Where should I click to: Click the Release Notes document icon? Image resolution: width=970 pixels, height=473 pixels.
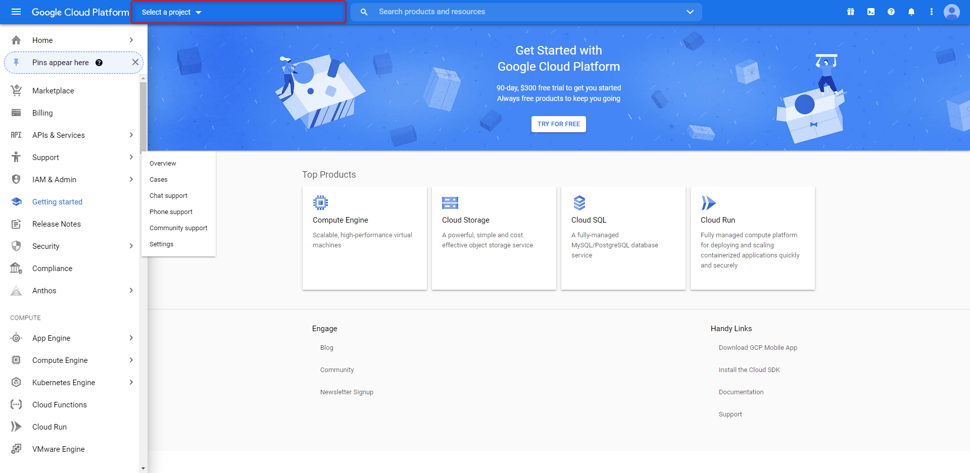coord(16,224)
